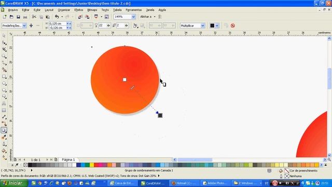Viewport: 332px width, 187px height.
Task: Click the no-fill X swatch
Action: [25, 165]
